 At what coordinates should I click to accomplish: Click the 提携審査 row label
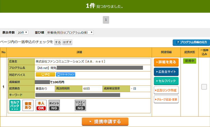21,89
